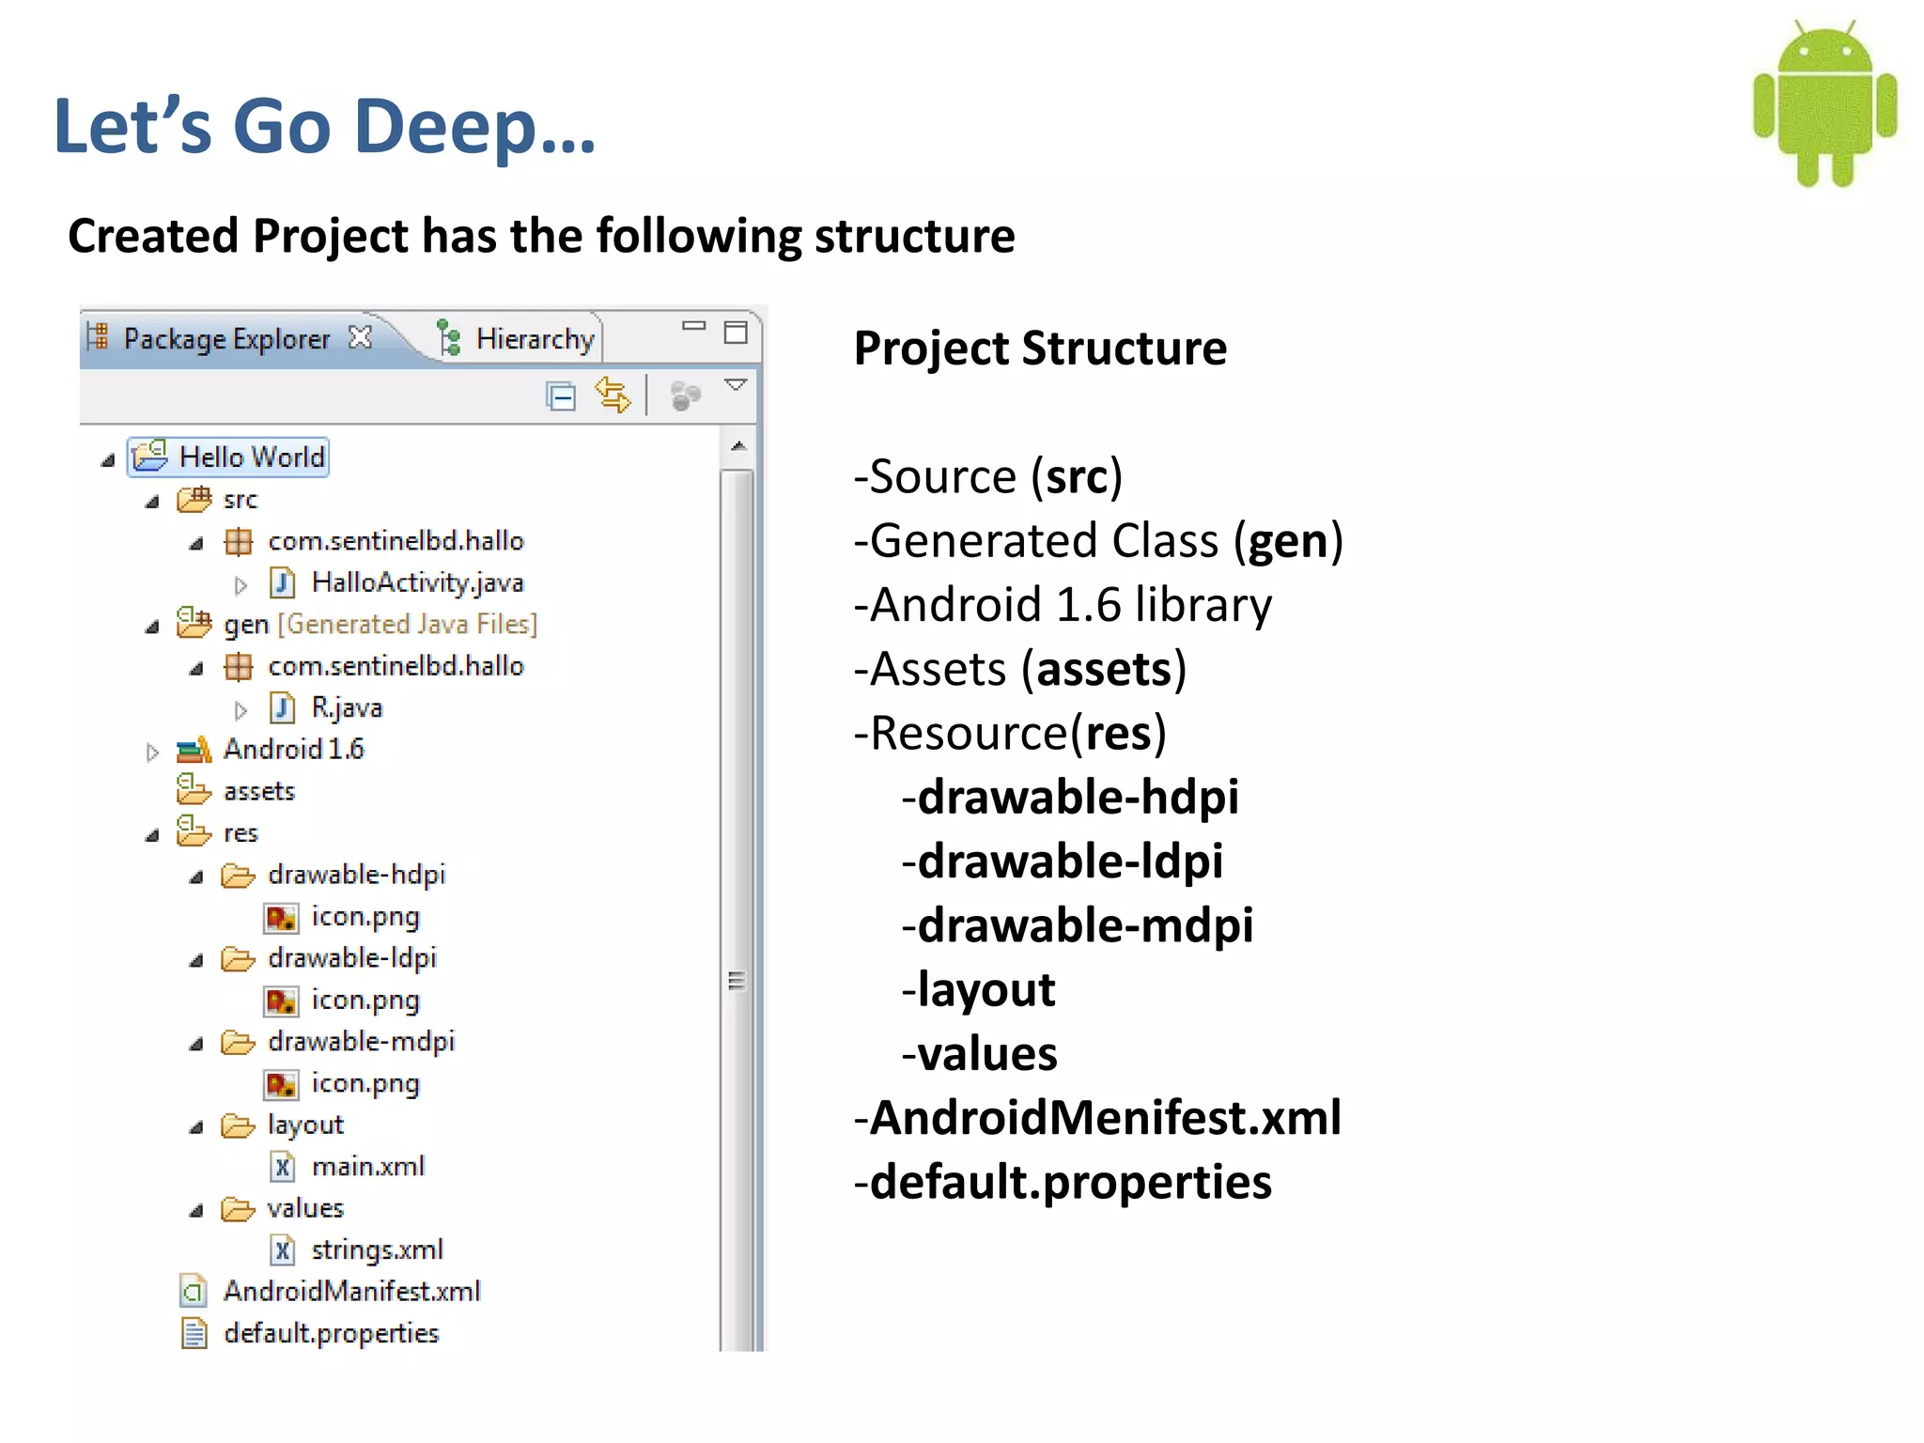Select AndroidManifest.xml in the tree
This screenshot has width=1924, height=1443.
tap(352, 1292)
